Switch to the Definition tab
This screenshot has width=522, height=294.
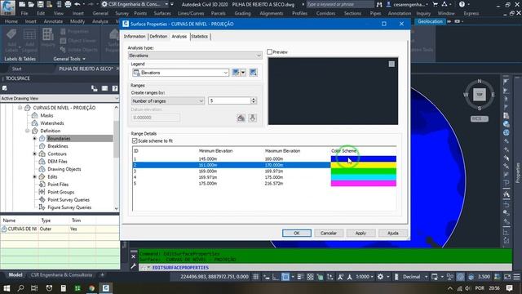(x=158, y=36)
